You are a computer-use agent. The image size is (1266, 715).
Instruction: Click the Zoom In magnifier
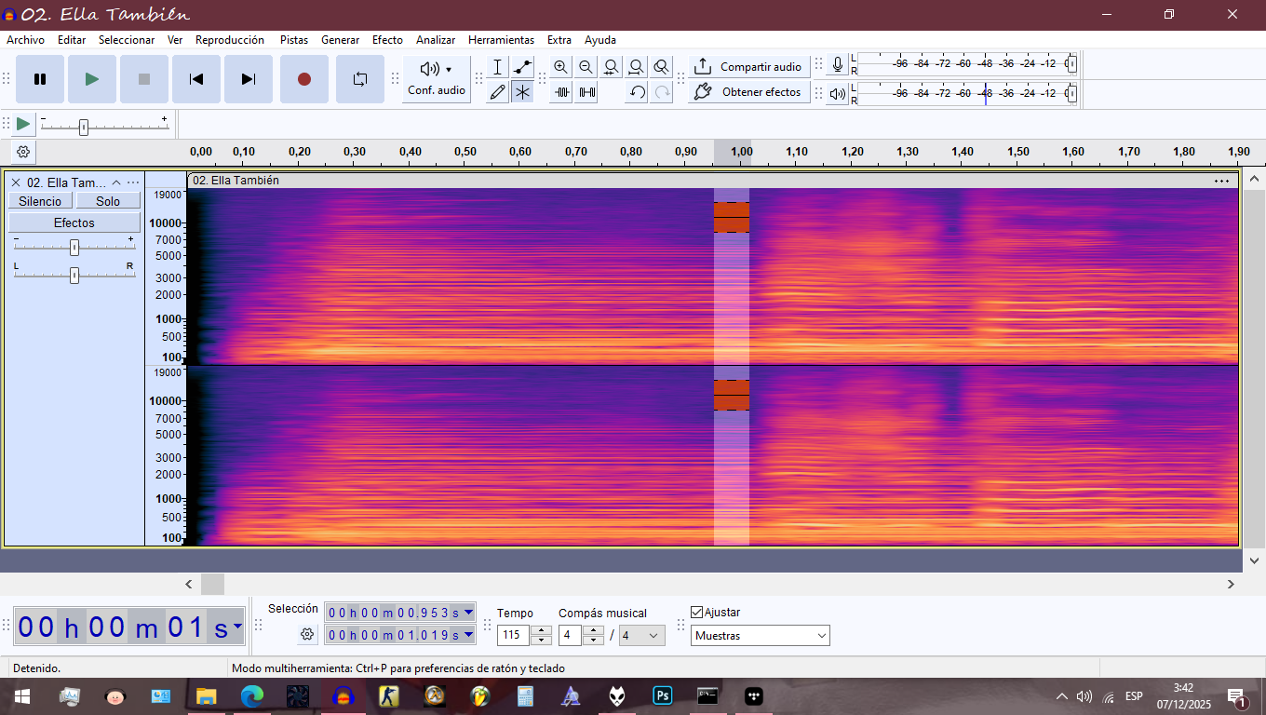(x=560, y=67)
